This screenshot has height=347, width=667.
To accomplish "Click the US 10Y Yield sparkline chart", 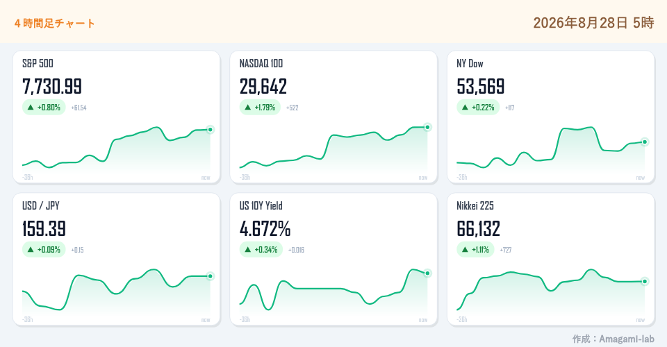I will (x=333, y=291).
